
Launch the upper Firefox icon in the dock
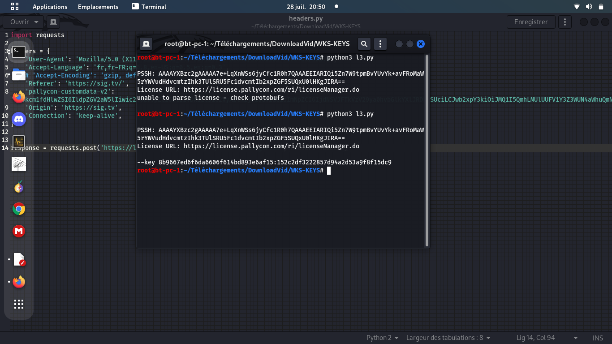click(19, 97)
